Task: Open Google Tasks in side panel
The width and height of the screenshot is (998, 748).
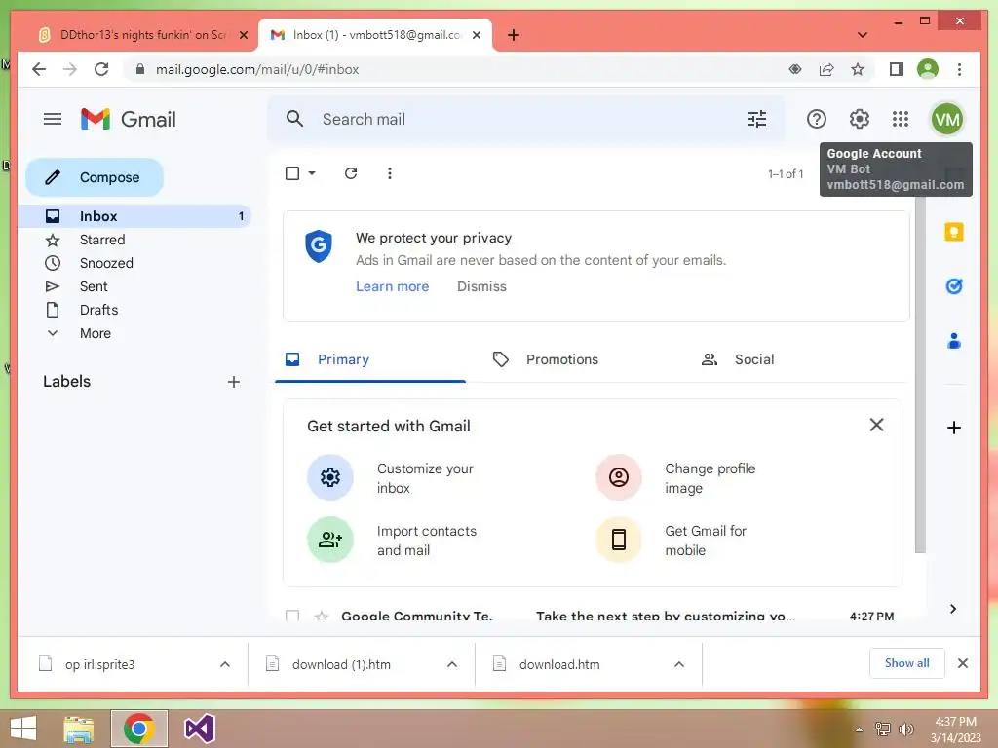Action: point(953,286)
